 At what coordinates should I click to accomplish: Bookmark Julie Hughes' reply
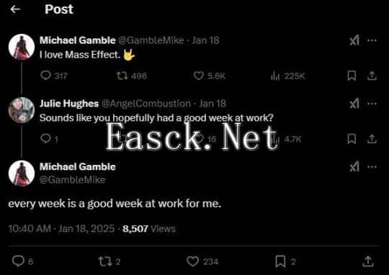point(352,139)
